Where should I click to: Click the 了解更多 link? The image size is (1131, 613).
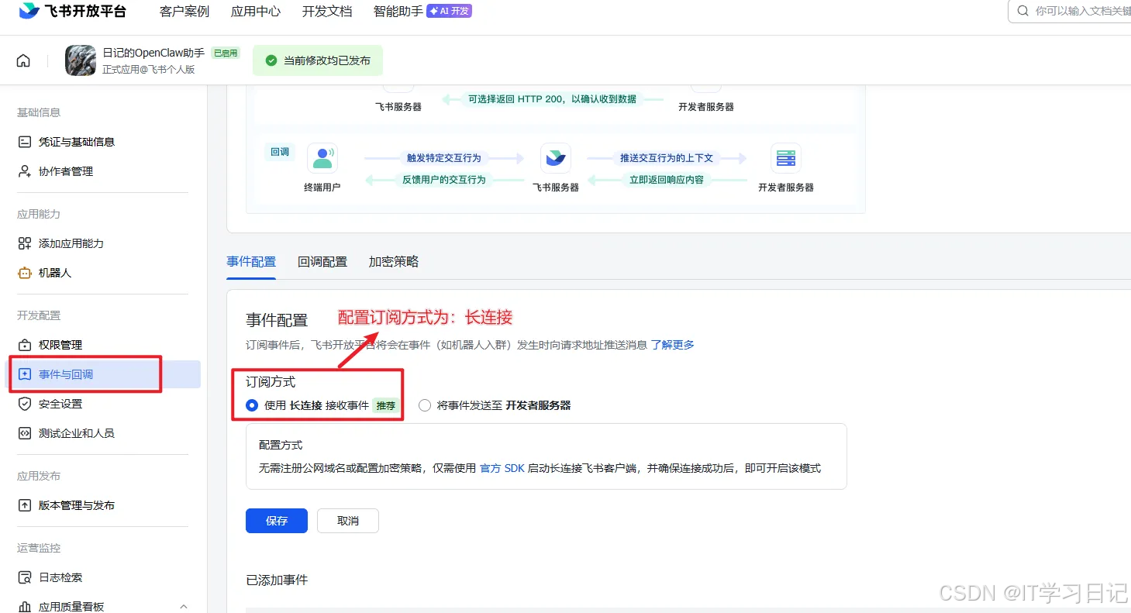[673, 344]
